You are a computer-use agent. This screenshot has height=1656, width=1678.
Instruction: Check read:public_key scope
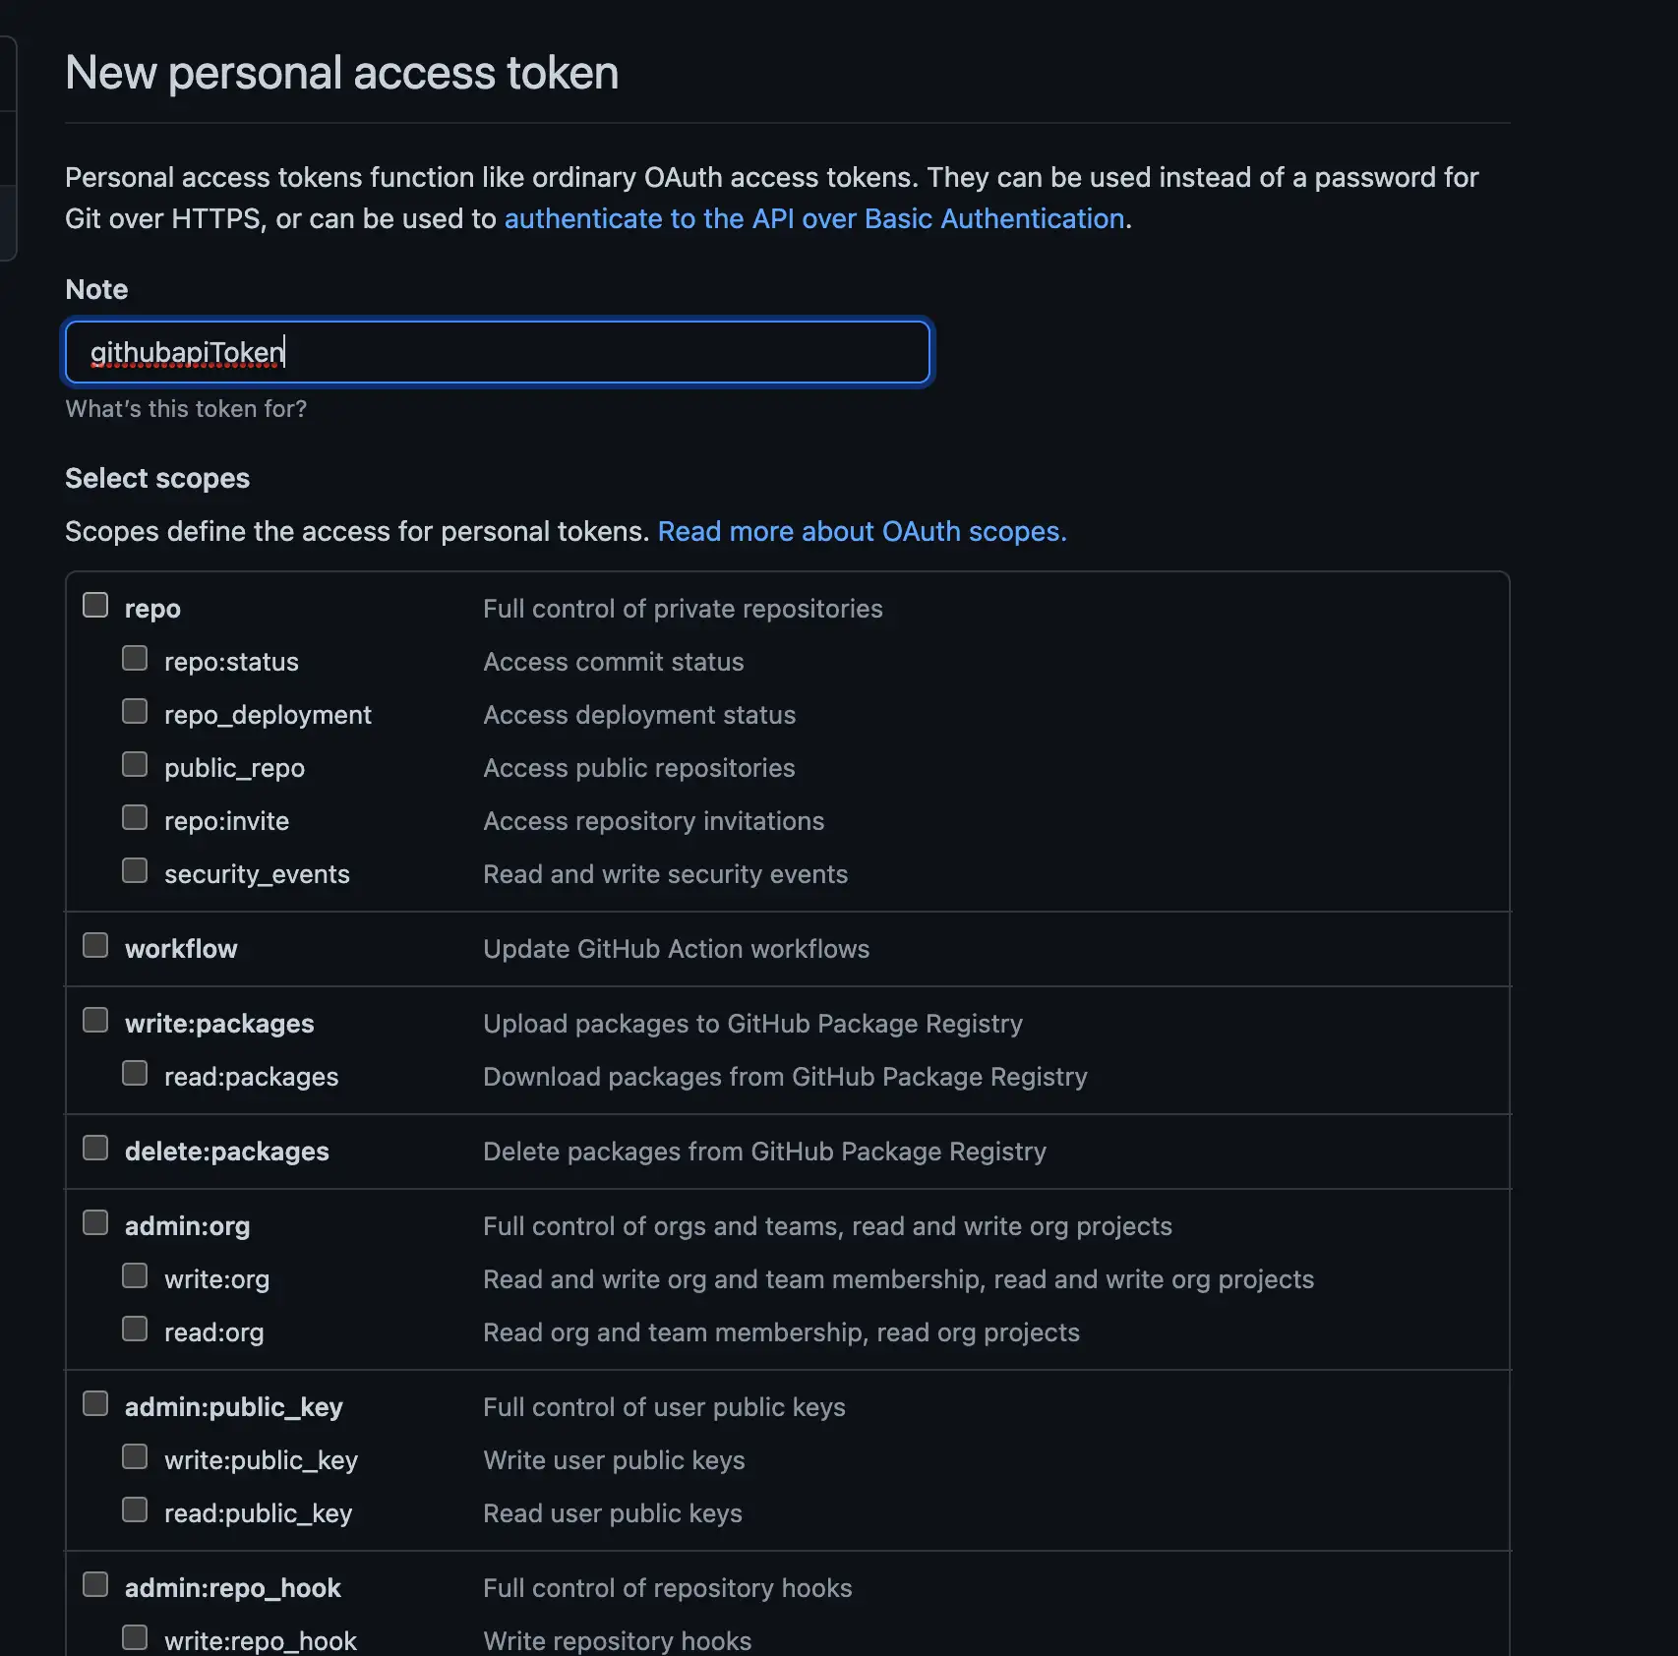click(135, 1509)
